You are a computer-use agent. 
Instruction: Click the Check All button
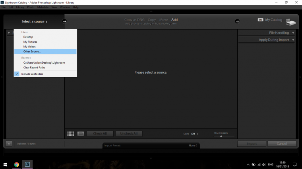(x=100, y=133)
